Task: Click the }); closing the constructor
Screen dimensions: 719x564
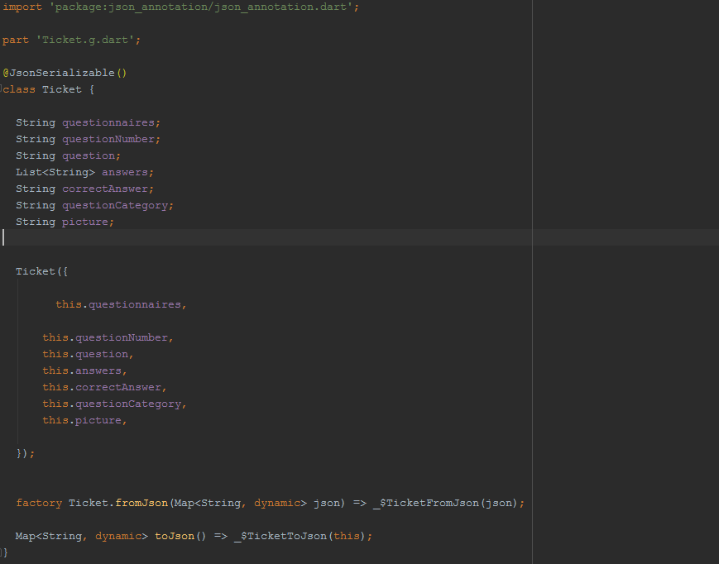Action: [x=25, y=453]
